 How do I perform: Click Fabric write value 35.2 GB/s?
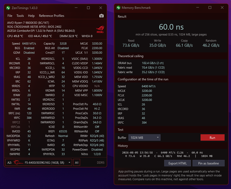tap(153, 72)
